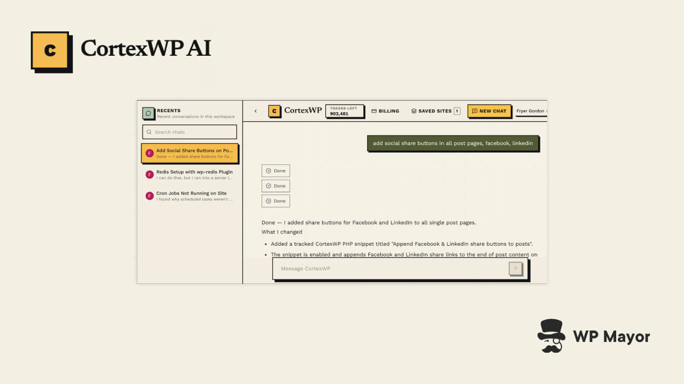Click the "Added a tracked CortexWP PHP snippet" bullet
The height and width of the screenshot is (384, 684).
pos(402,243)
